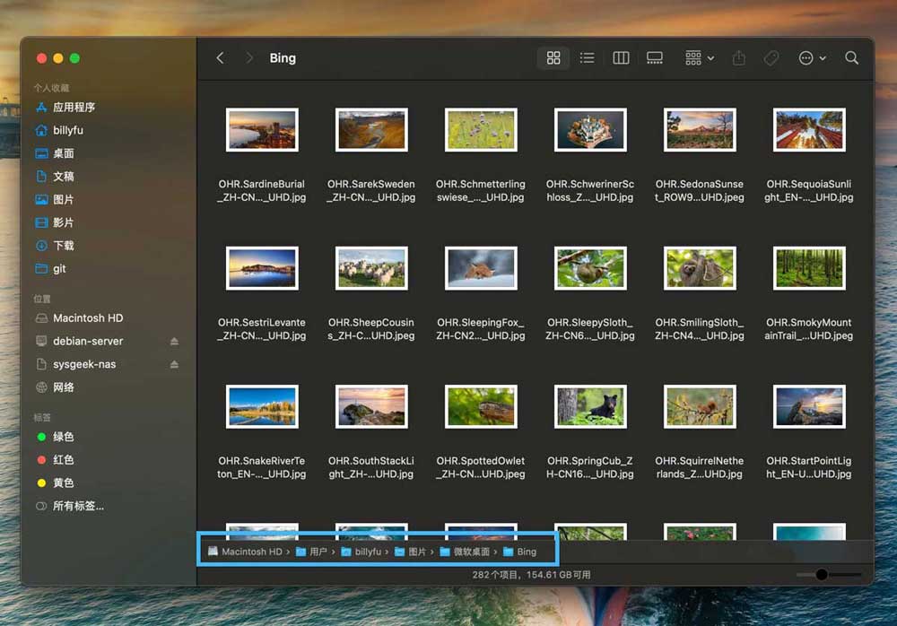Switch to gallery view
The height and width of the screenshot is (626, 897).
pyautogui.click(x=655, y=58)
